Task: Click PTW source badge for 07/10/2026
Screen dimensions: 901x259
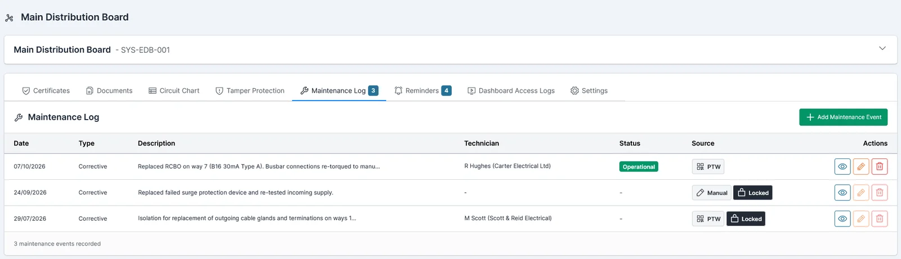Action: pos(708,166)
